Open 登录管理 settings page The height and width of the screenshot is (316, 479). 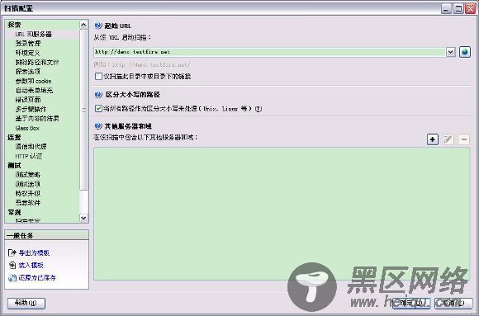click(28, 44)
